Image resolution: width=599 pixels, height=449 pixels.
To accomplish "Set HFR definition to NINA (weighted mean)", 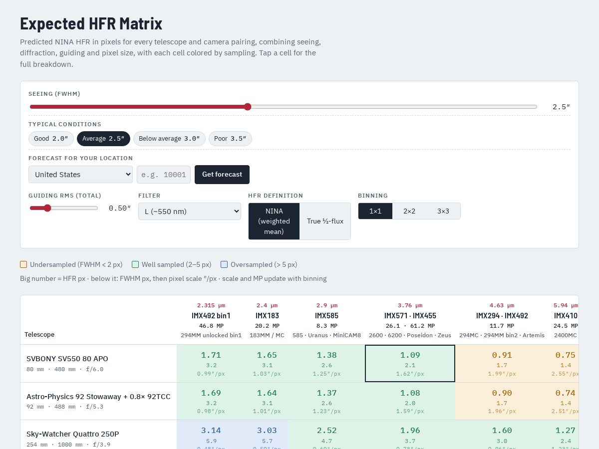I will point(274,221).
